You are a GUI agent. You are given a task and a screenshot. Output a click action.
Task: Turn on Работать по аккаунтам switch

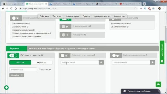[x=116, y=56]
